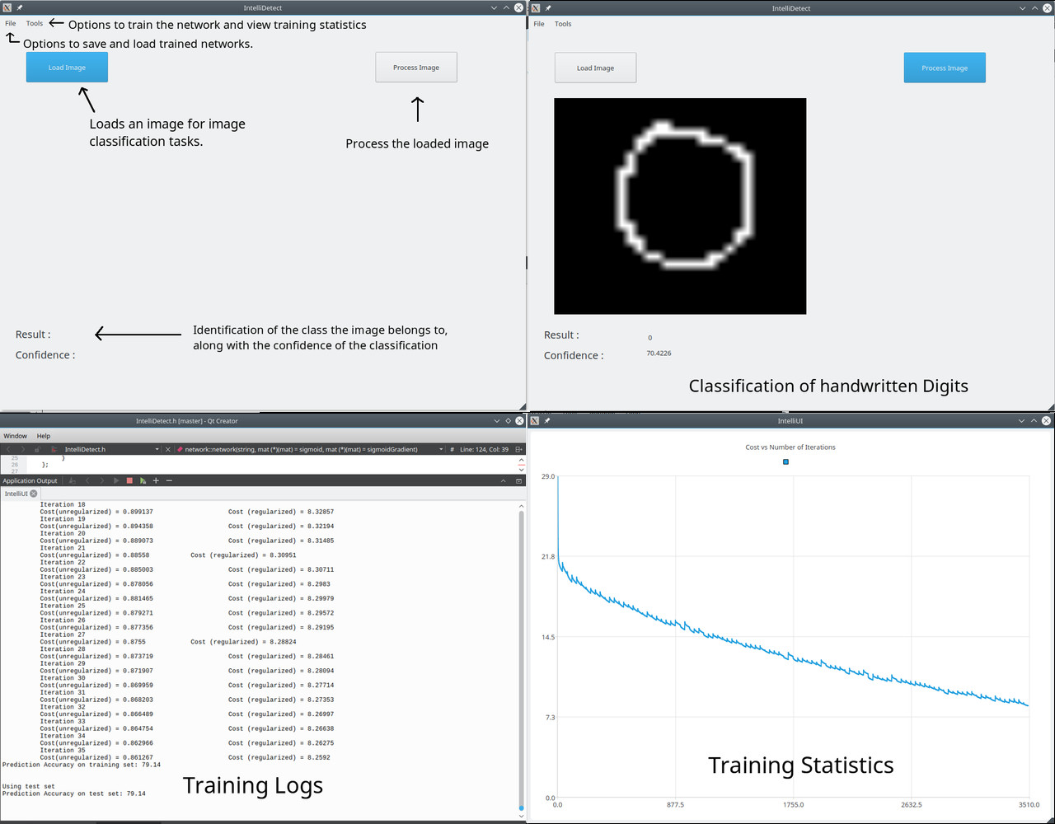
Task: Click the app icon in IntelliUI chart window title bar
Action: pos(535,420)
